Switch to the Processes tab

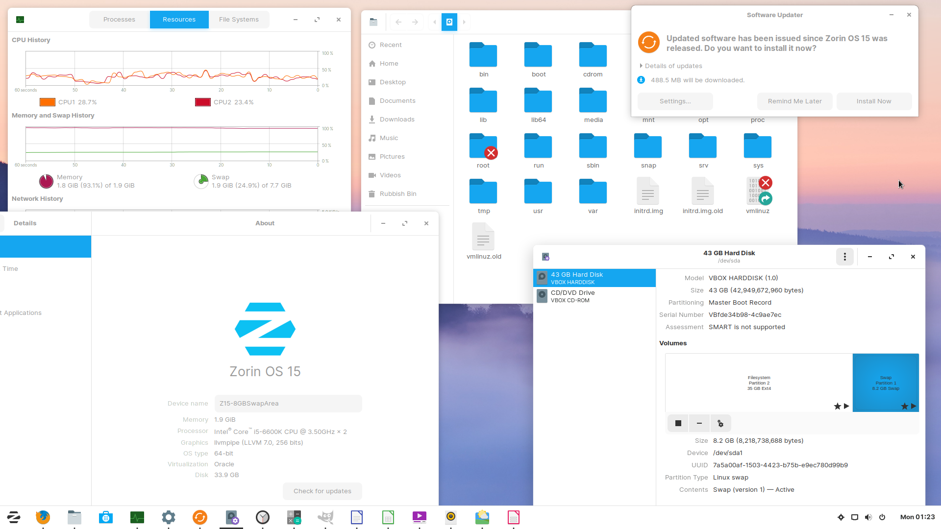[x=119, y=20]
